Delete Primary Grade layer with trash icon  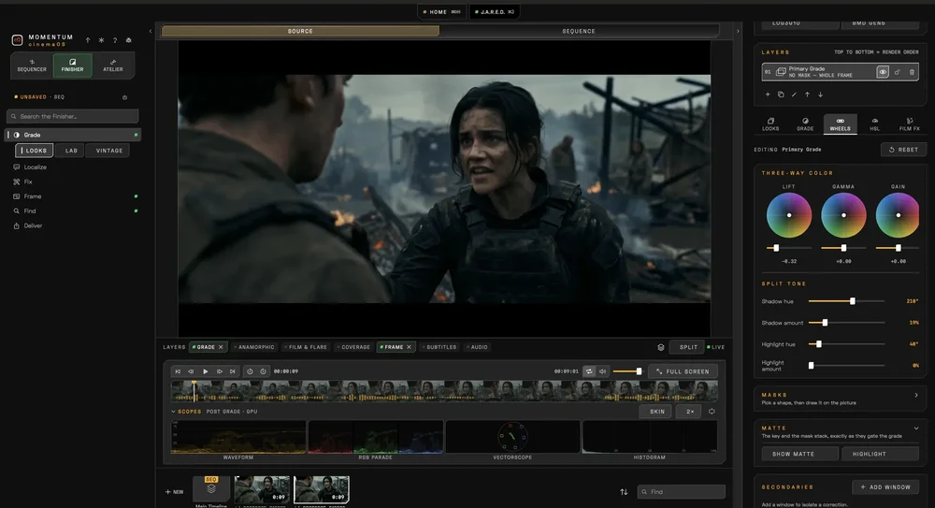(x=912, y=72)
